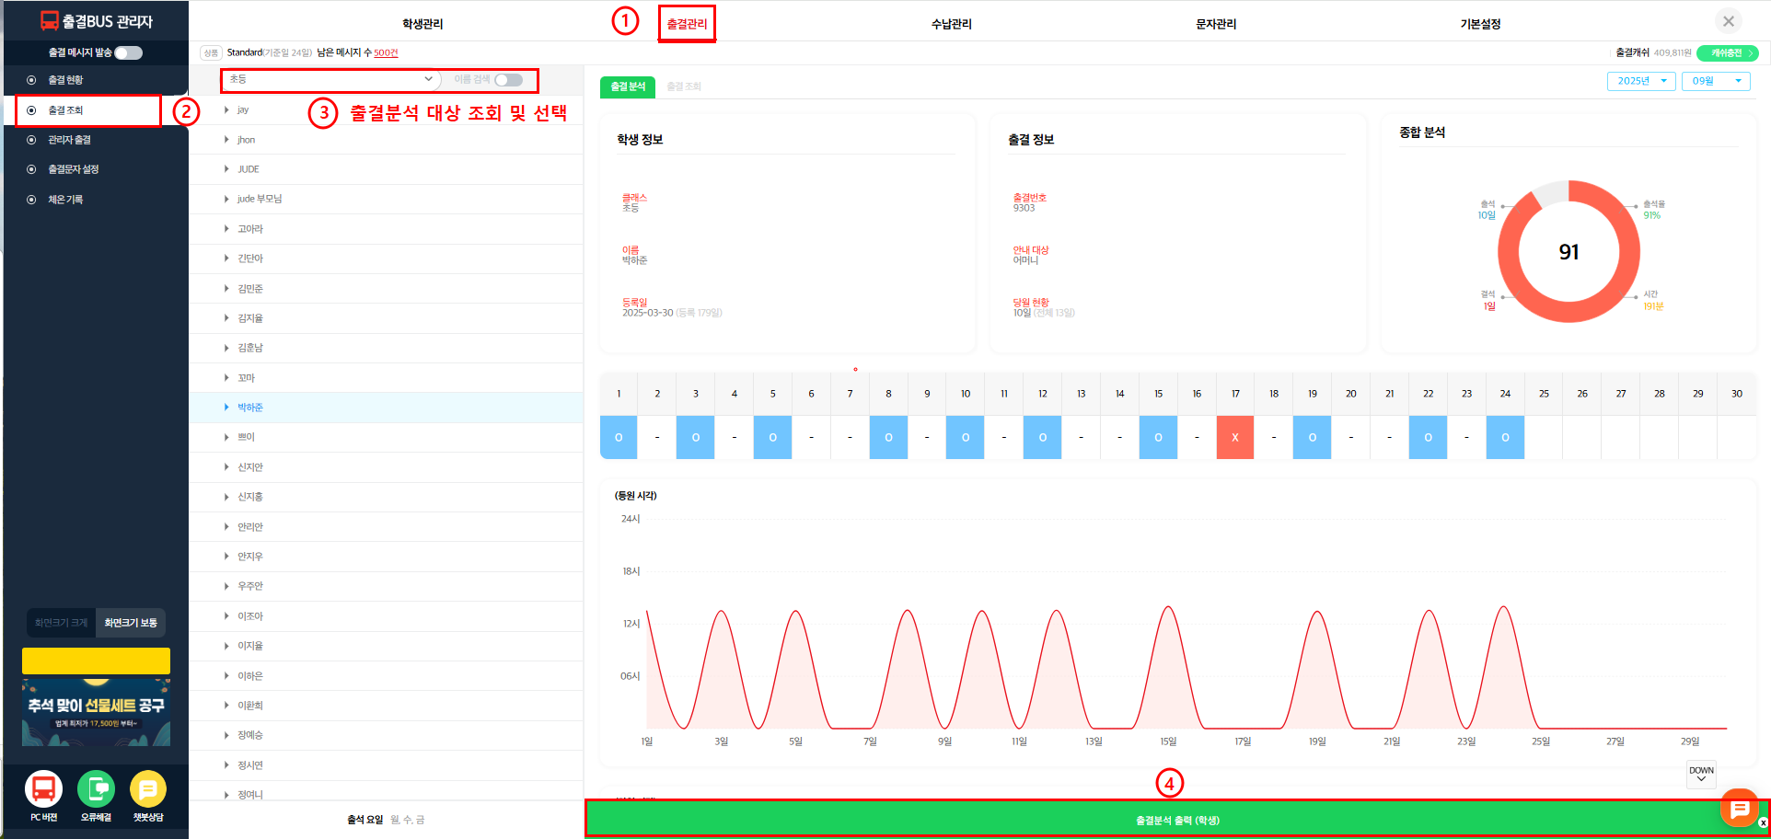Switch to the 학생관리 top menu

422,24
